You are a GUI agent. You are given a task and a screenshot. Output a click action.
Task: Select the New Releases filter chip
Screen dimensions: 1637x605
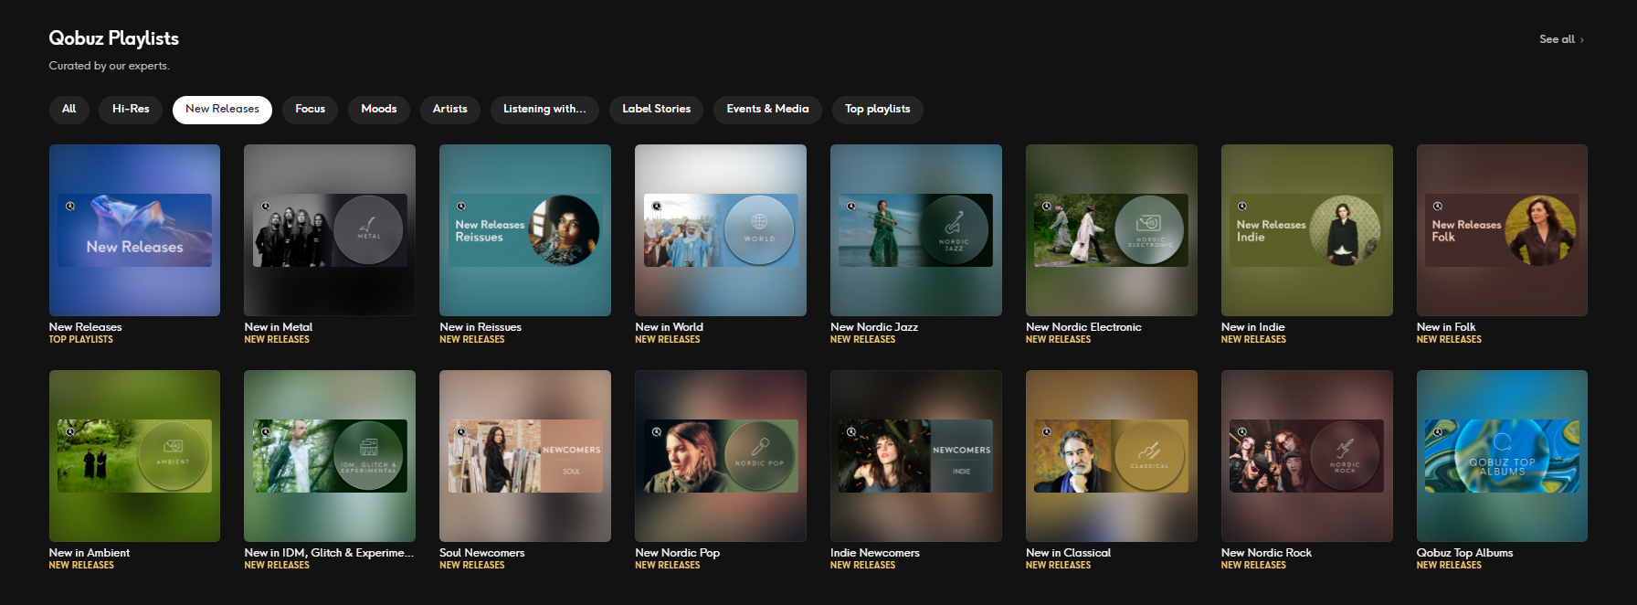click(222, 110)
